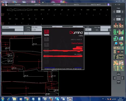Viewport: 126px width, 101px height.
Task: Select the first trouser piece in piece chart
Action: [x=10, y=10]
